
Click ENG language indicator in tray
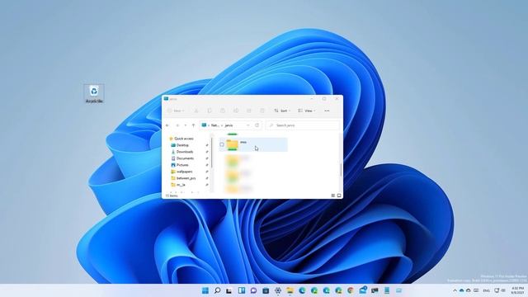(486, 290)
